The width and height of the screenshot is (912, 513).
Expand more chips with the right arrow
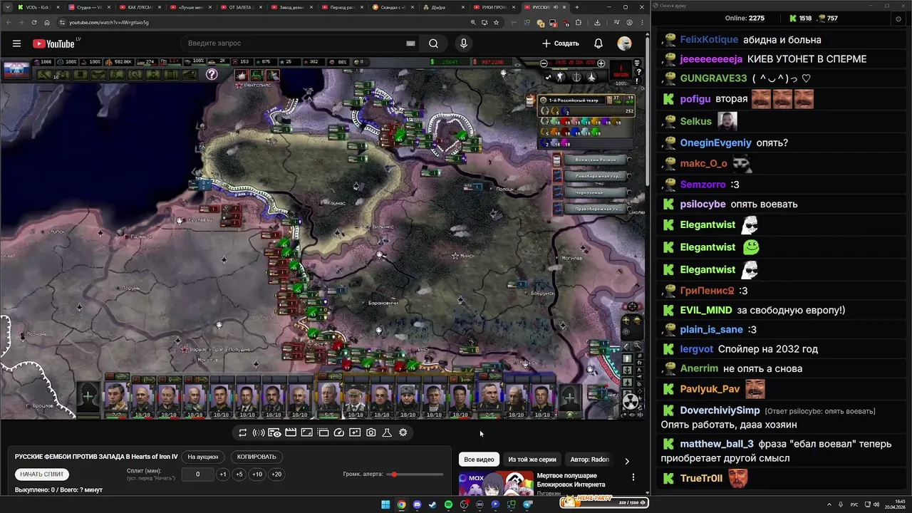point(627,460)
